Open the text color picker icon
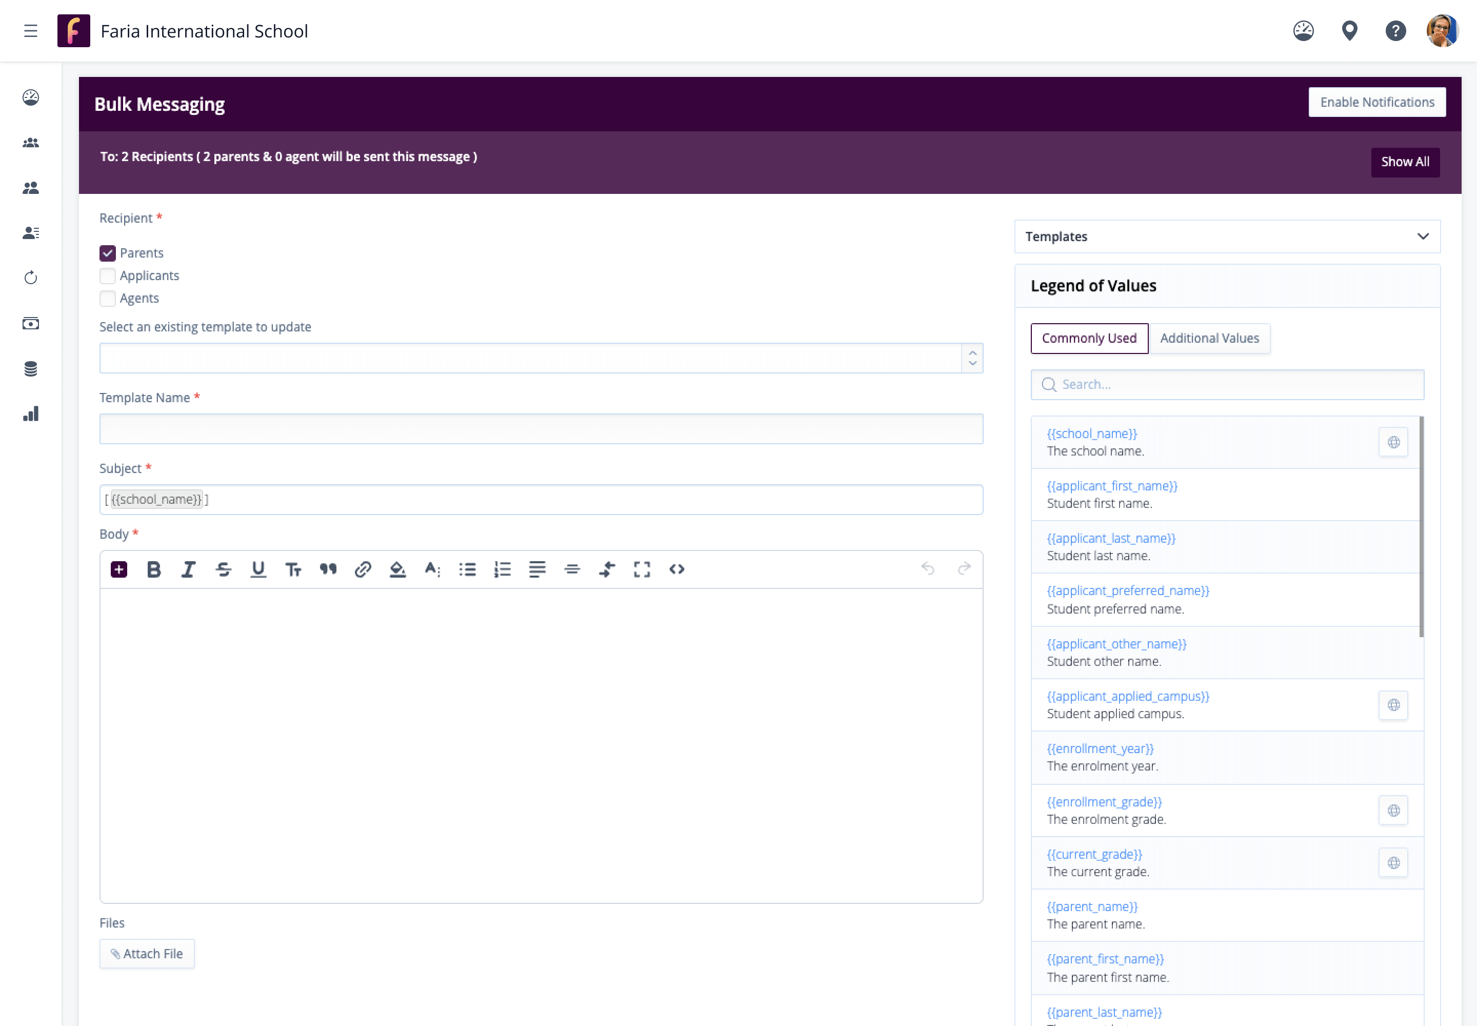This screenshot has width=1477, height=1026. 397,569
